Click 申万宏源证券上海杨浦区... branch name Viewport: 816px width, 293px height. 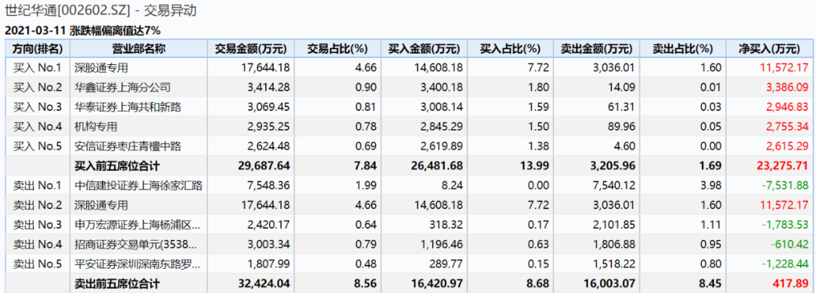(137, 225)
